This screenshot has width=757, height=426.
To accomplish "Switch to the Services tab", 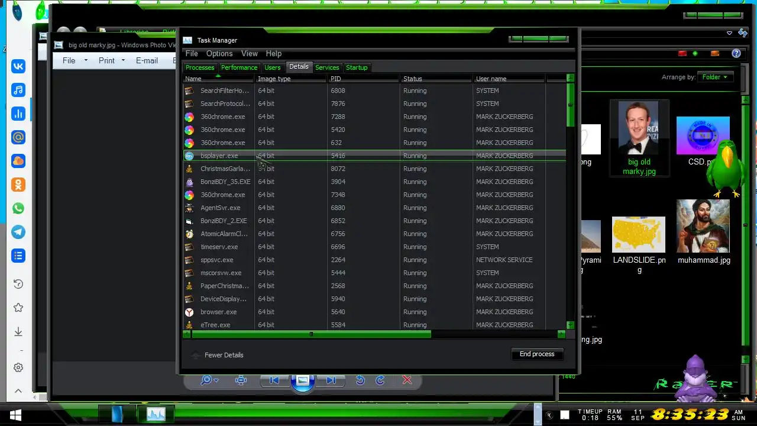I will coord(327,67).
